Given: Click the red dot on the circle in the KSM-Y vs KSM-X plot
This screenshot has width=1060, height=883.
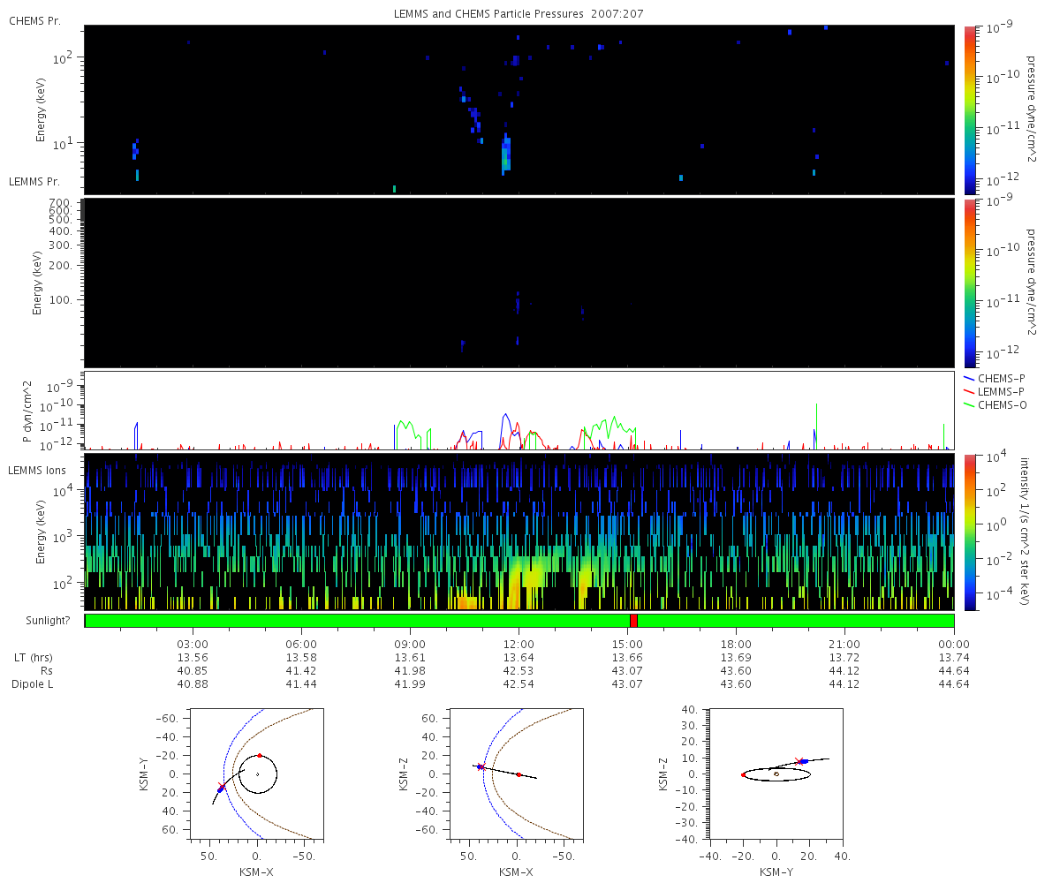Looking at the screenshot, I should coord(259,756).
